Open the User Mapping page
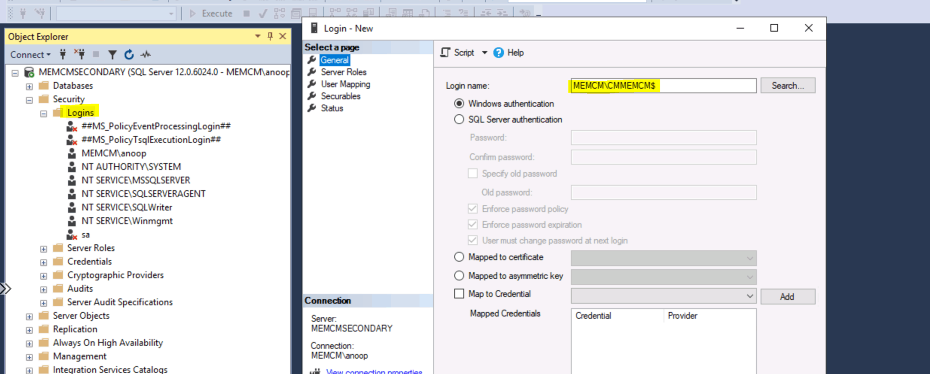 pyautogui.click(x=345, y=84)
